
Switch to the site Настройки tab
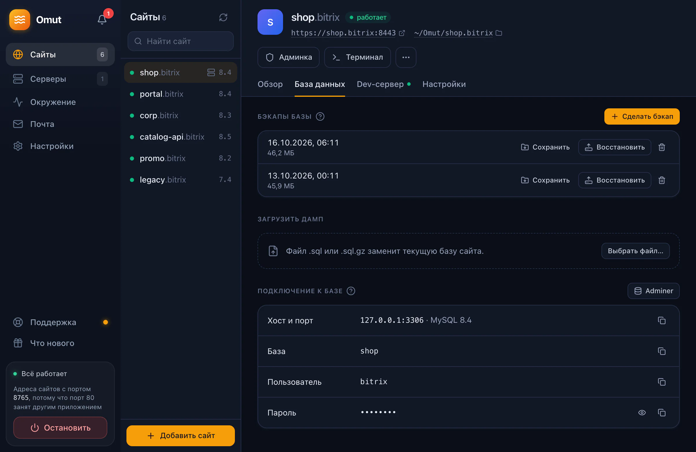(x=444, y=84)
